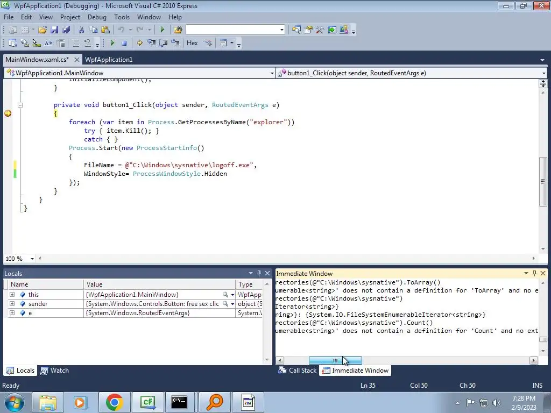The image size is (551, 413).
Task: Click the Step Over debug icon
Action: (x=164, y=43)
